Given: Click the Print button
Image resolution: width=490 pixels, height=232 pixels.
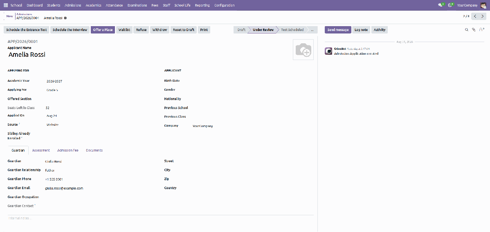Looking at the screenshot, I should (204, 30).
